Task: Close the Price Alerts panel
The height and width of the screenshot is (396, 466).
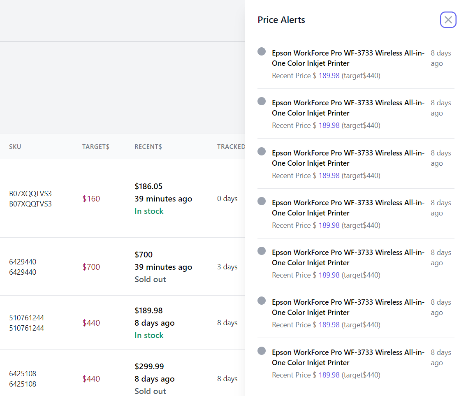Action: click(x=448, y=20)
